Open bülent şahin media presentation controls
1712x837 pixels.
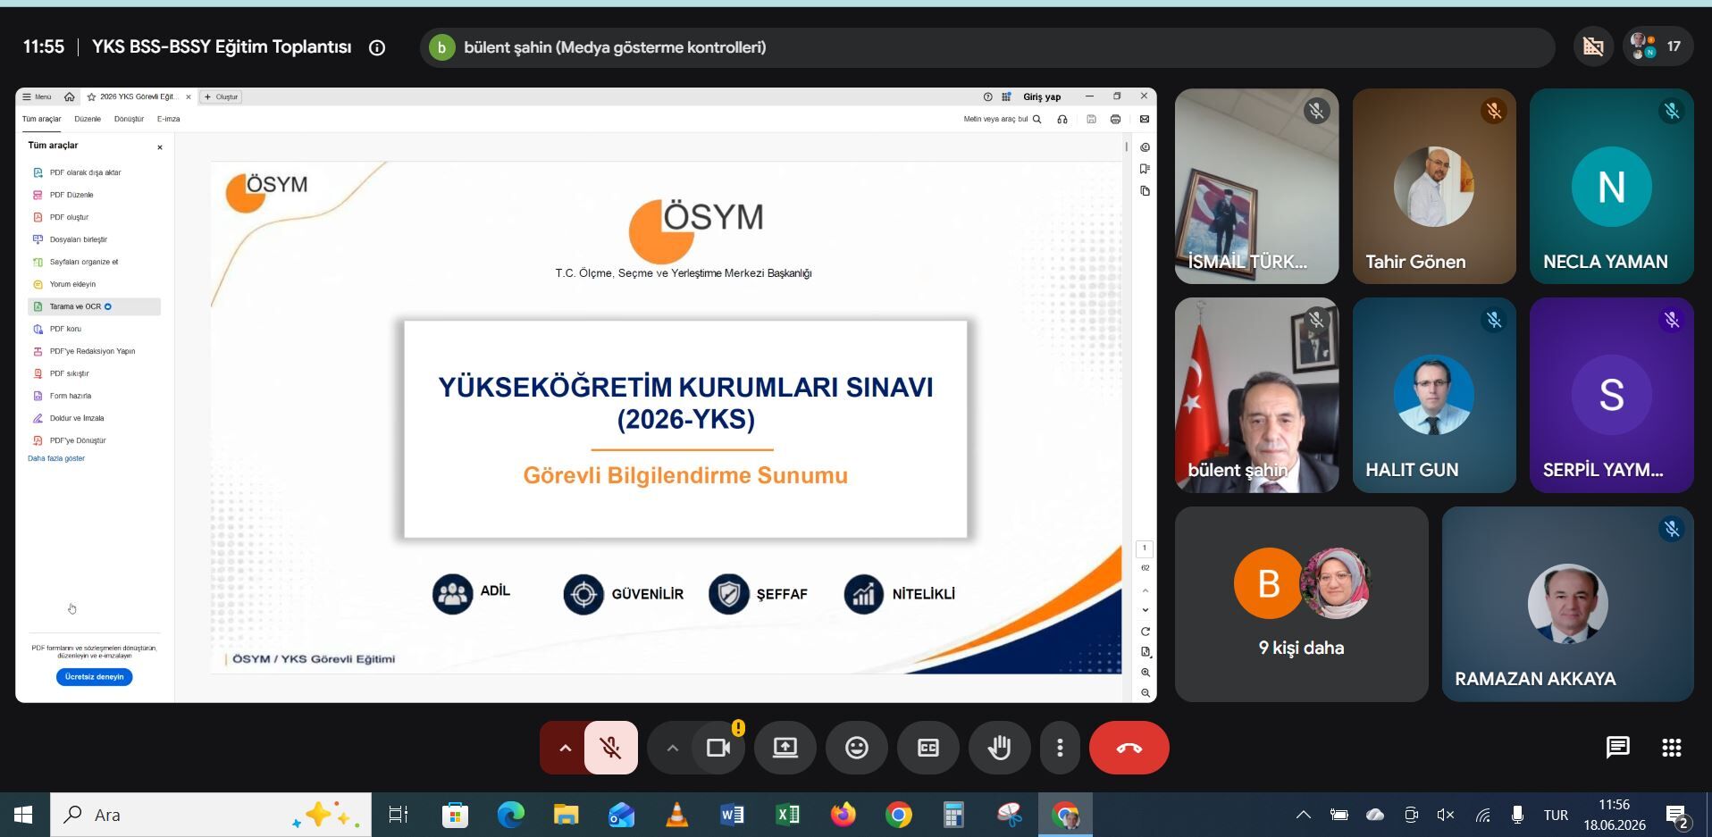(987, 47)
